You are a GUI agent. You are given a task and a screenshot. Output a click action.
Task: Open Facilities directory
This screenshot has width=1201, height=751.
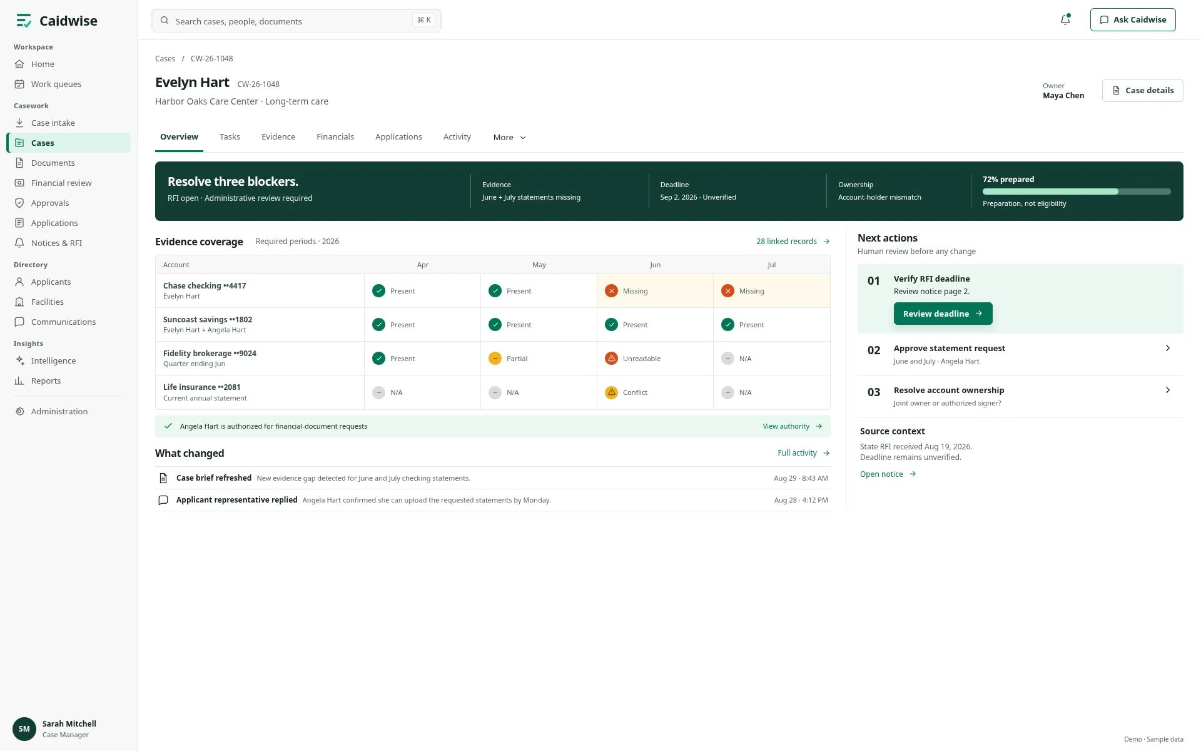pyautogui.click(x=69, y=302)
